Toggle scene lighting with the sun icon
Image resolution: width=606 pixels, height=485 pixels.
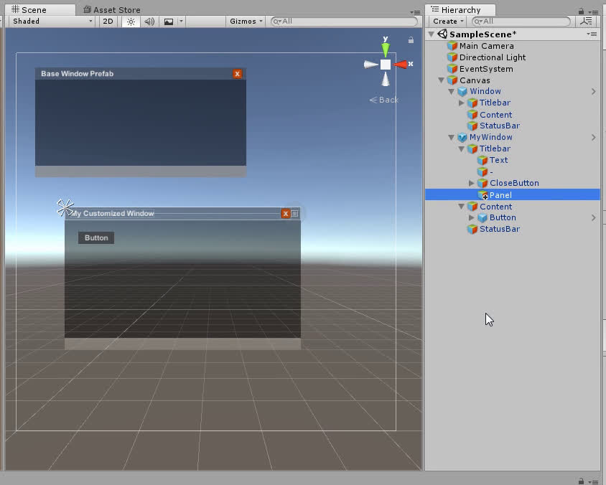pyautogui.click(x=131, y=22)
